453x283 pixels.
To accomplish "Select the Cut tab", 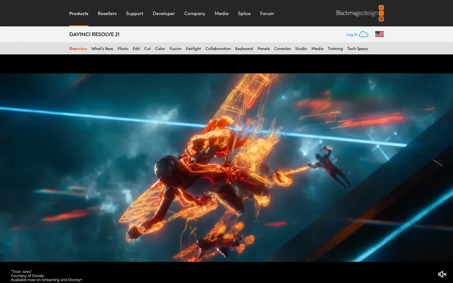I will (x=148, y=49).
